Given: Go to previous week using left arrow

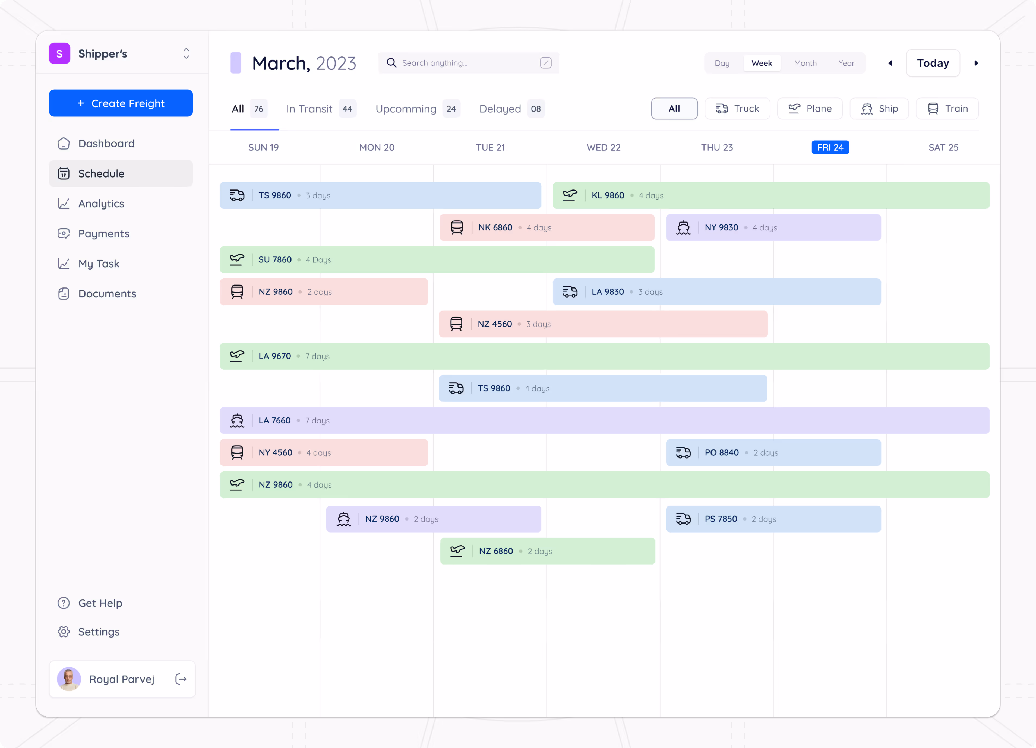Looking at the screenshot, I should [890, 63].
